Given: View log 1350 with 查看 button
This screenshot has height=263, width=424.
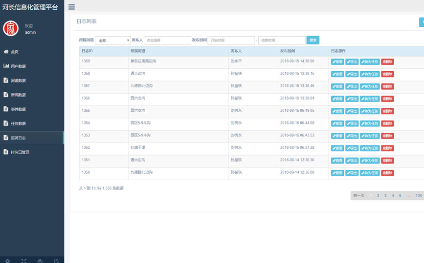Looking at the screenshot, I should pyautogui.click(x=337, y=173).
